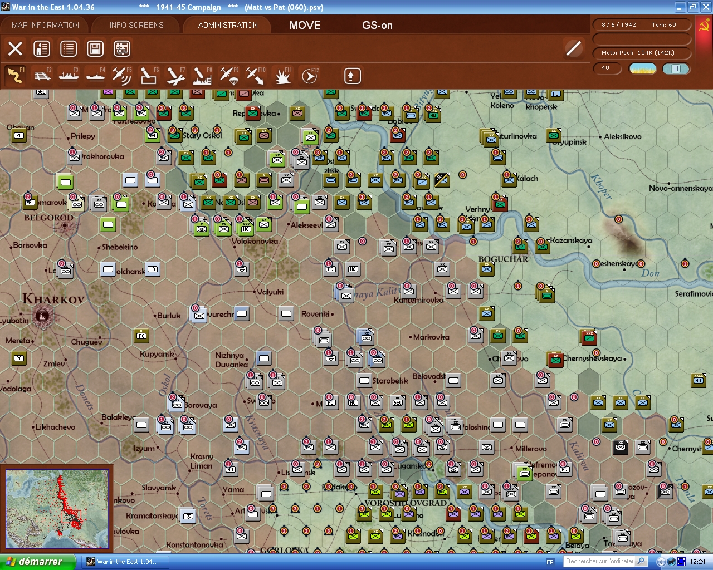Select the F5 air recon icon
713x570 pixels.
pyautogui.click(x=122, y=76)
